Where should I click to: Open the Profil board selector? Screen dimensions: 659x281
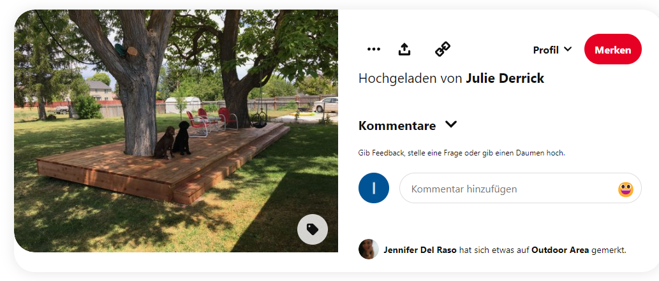(552, 50)
